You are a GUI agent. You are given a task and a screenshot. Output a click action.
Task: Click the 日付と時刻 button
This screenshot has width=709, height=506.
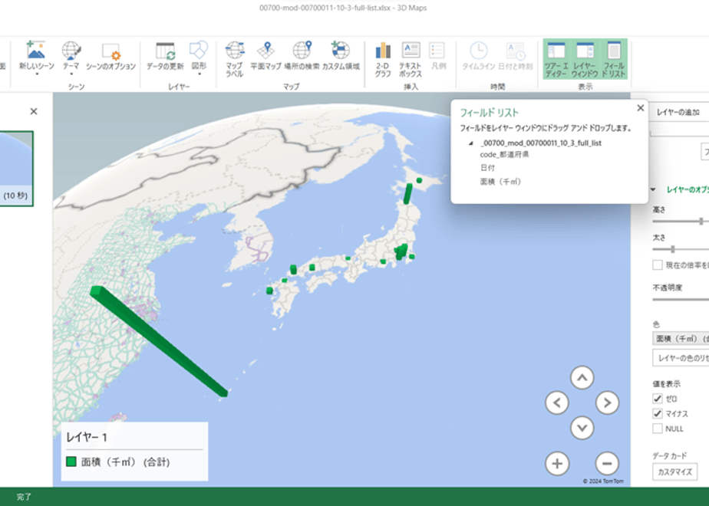tap(516, 57)
